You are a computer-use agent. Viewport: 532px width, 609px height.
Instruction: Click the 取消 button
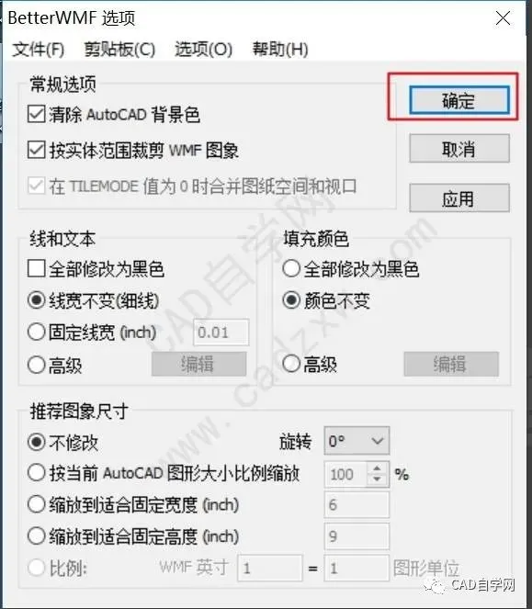(x=458, y=149)
